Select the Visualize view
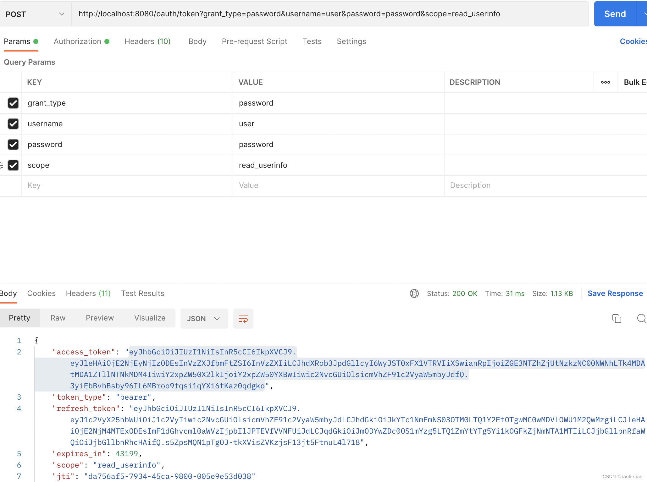The image size is (647, 482). (x=150, y=318)
